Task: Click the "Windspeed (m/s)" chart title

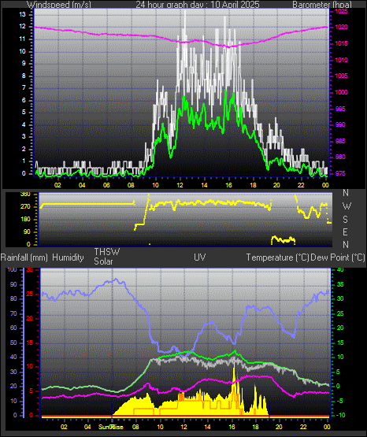Action: [59, 5]
